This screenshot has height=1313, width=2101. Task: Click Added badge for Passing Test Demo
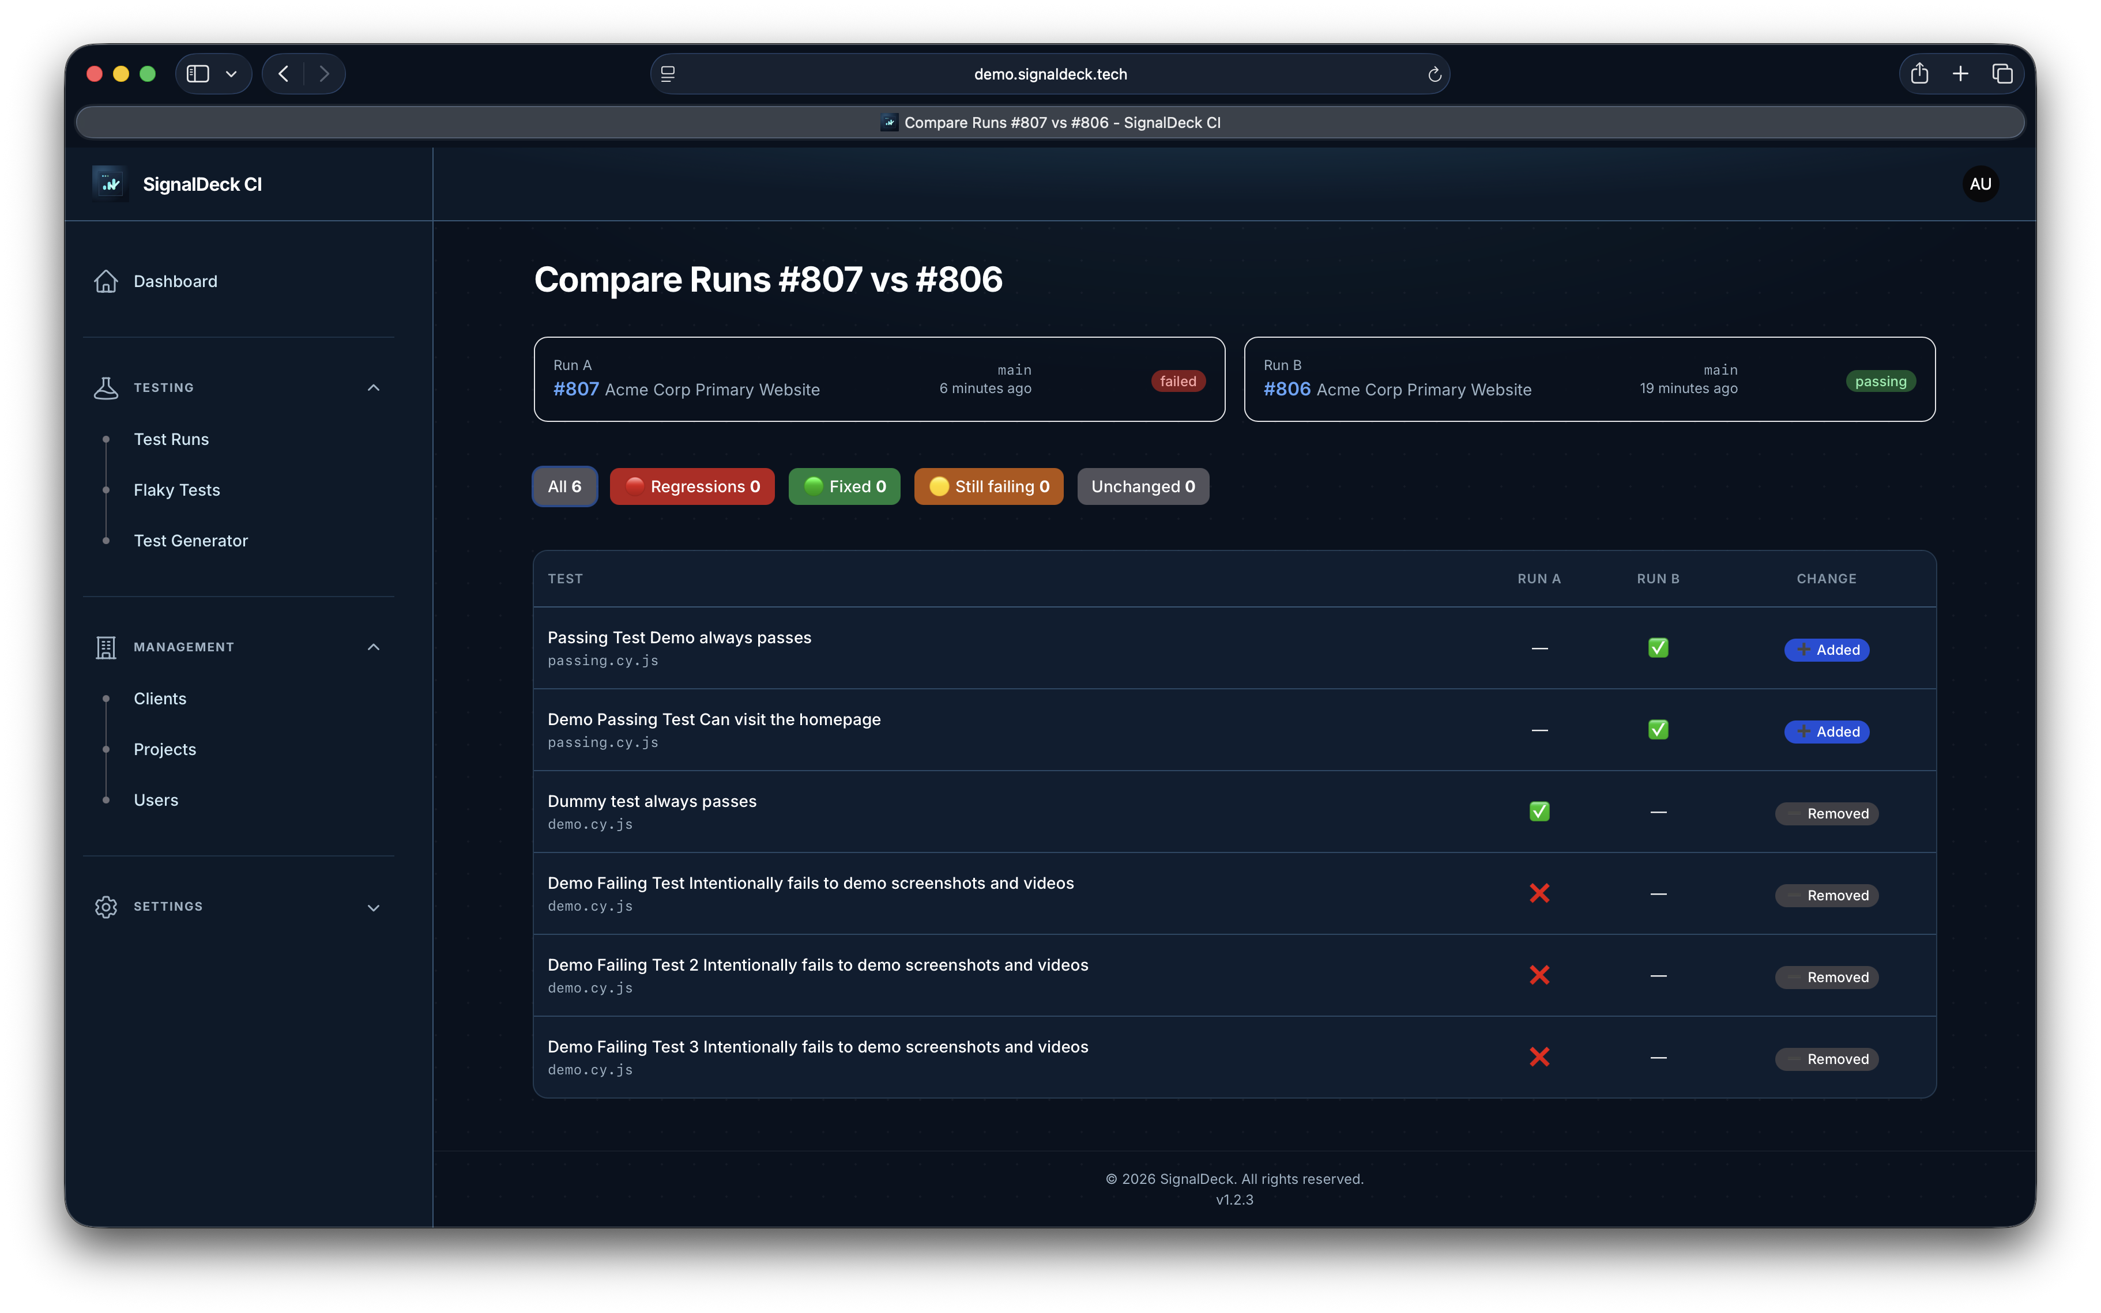coord(1827,650)
